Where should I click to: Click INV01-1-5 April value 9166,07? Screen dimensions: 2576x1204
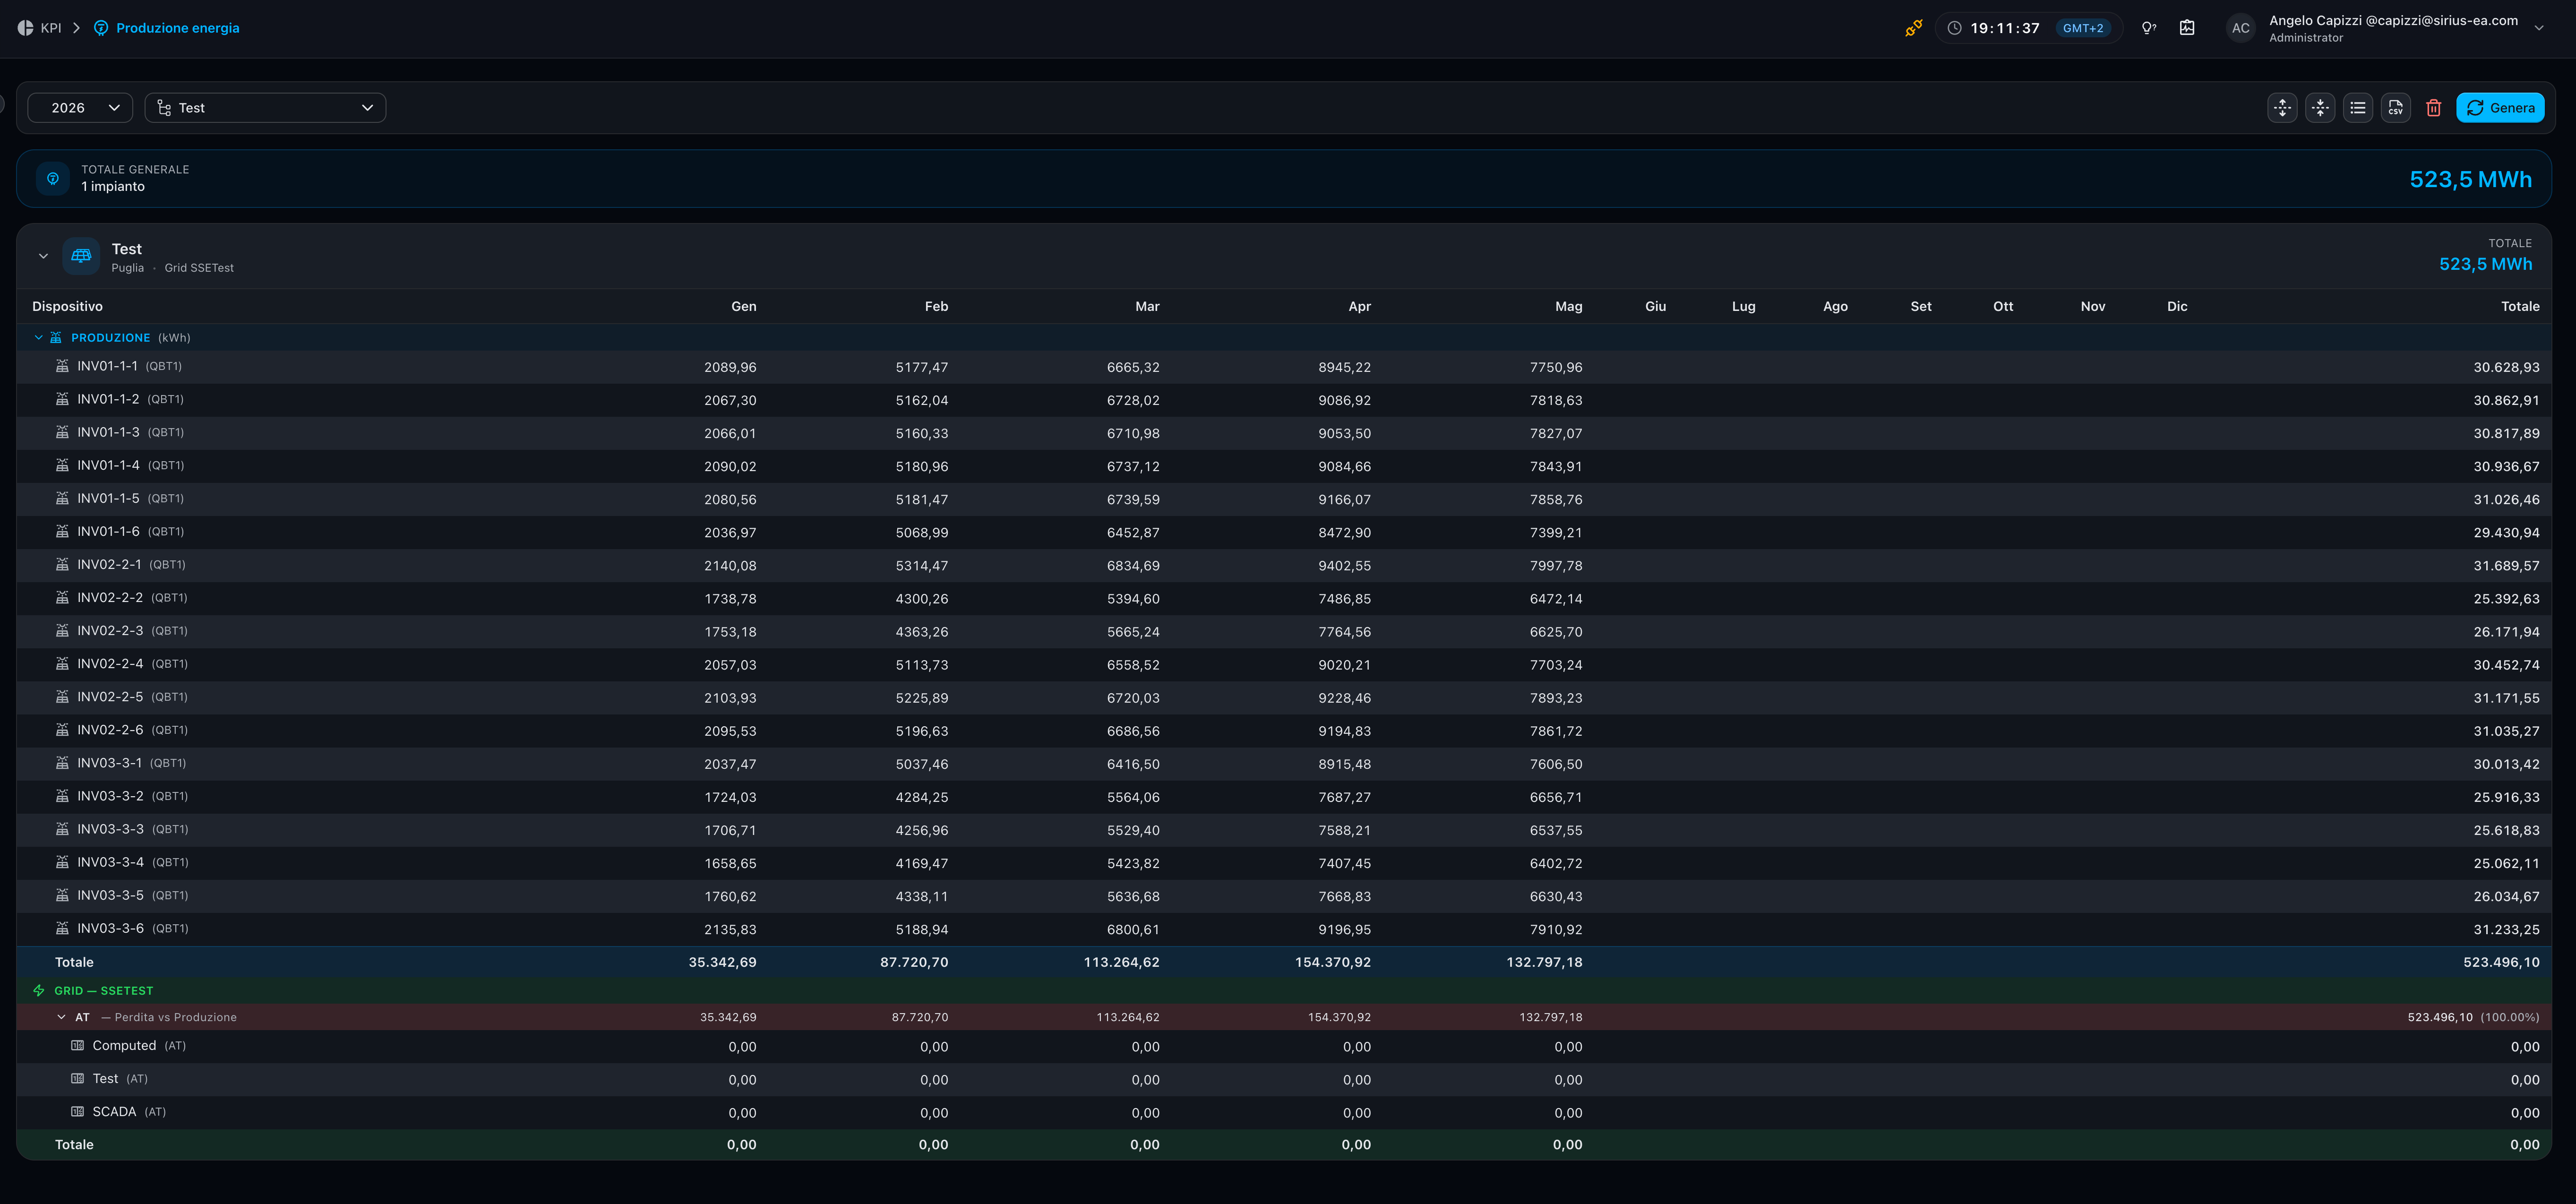pos(1344,500)
